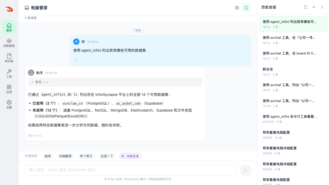Collapse the 历史会话 panel with the arrow

[322, 7]
